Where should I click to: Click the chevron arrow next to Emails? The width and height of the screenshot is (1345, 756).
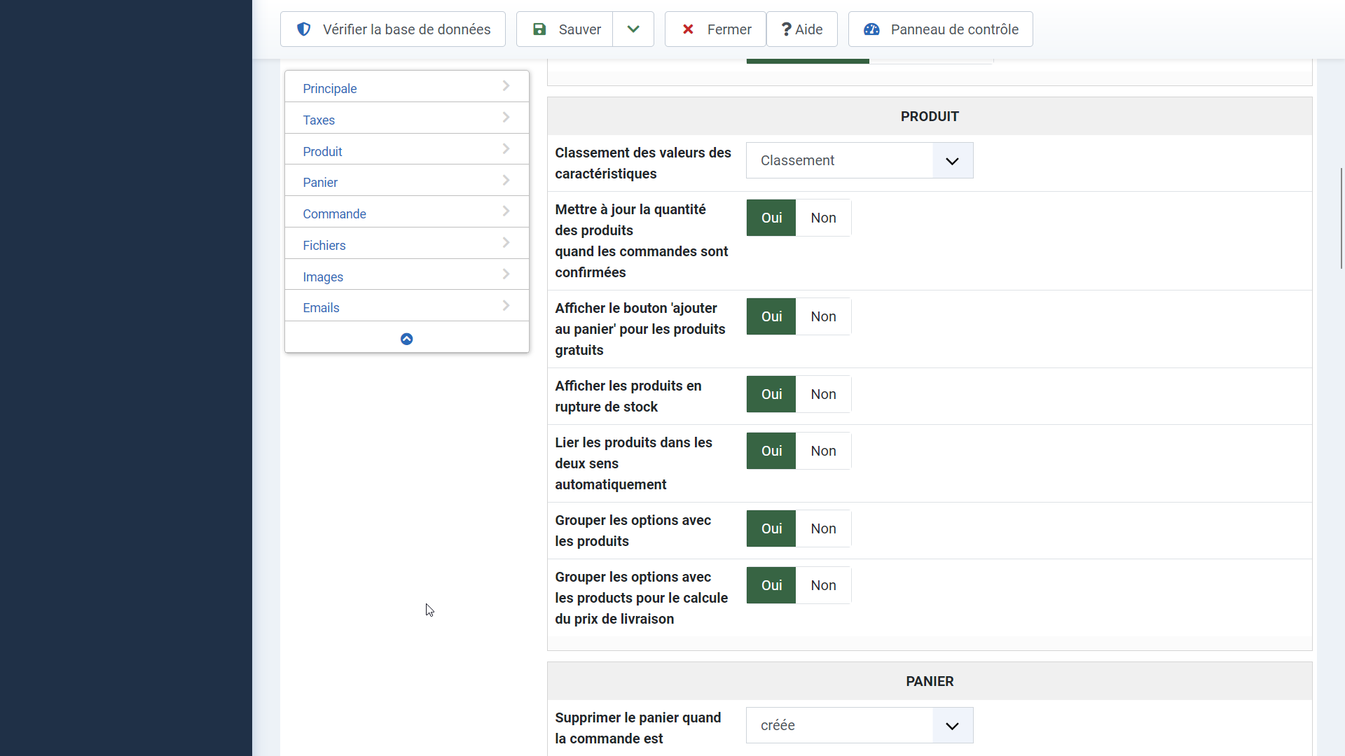point(506,306)
